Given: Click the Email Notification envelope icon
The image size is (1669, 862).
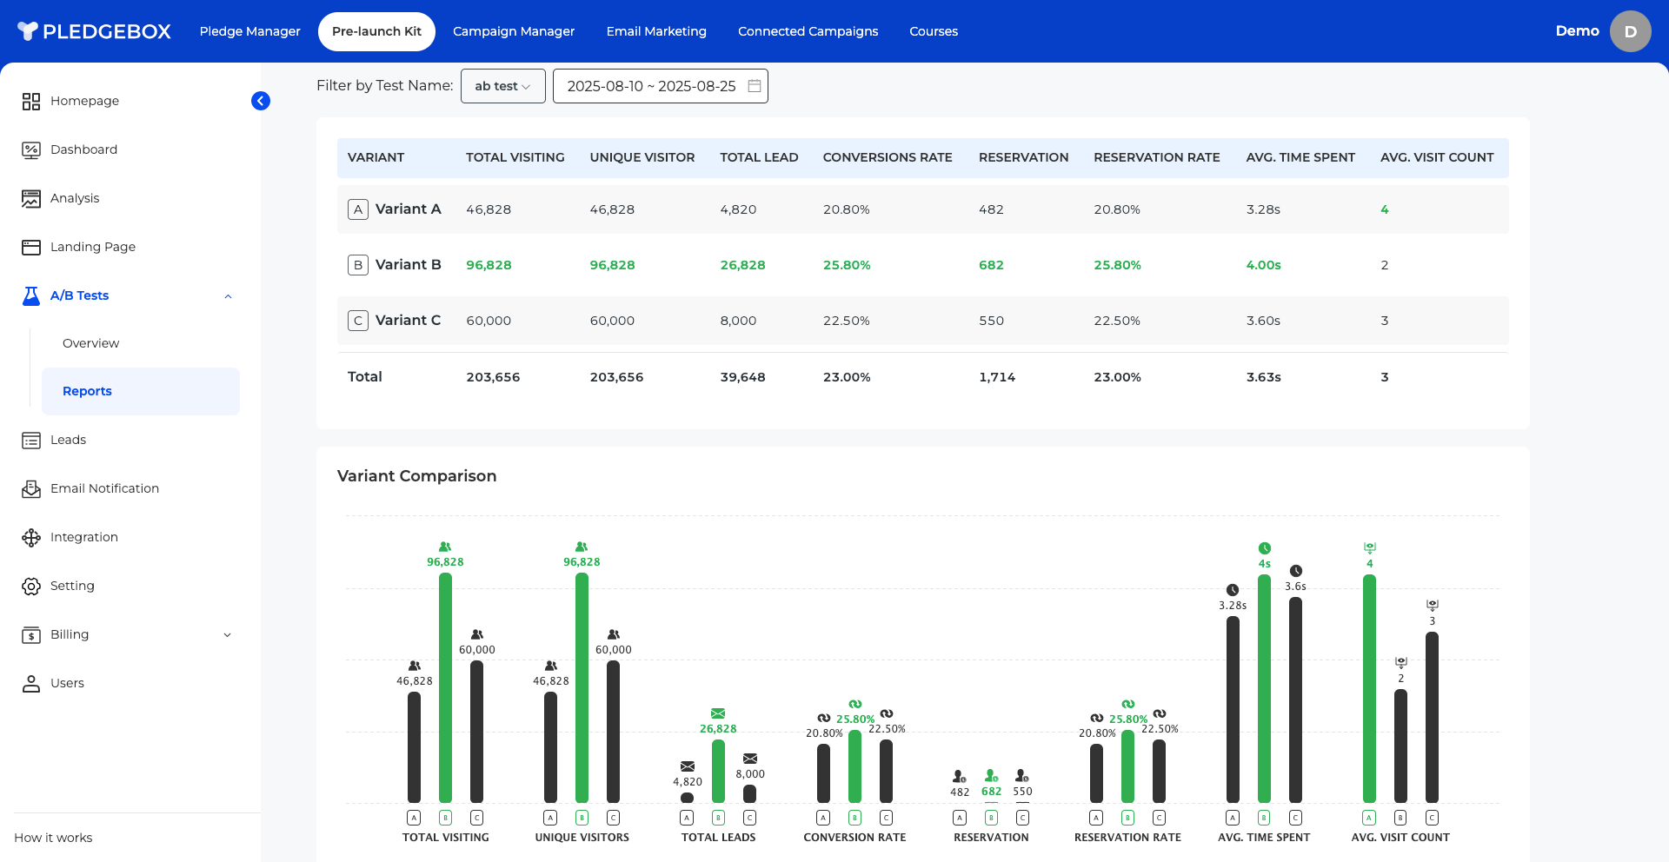Looking at the screenshot, I should (x=31, y=489).
